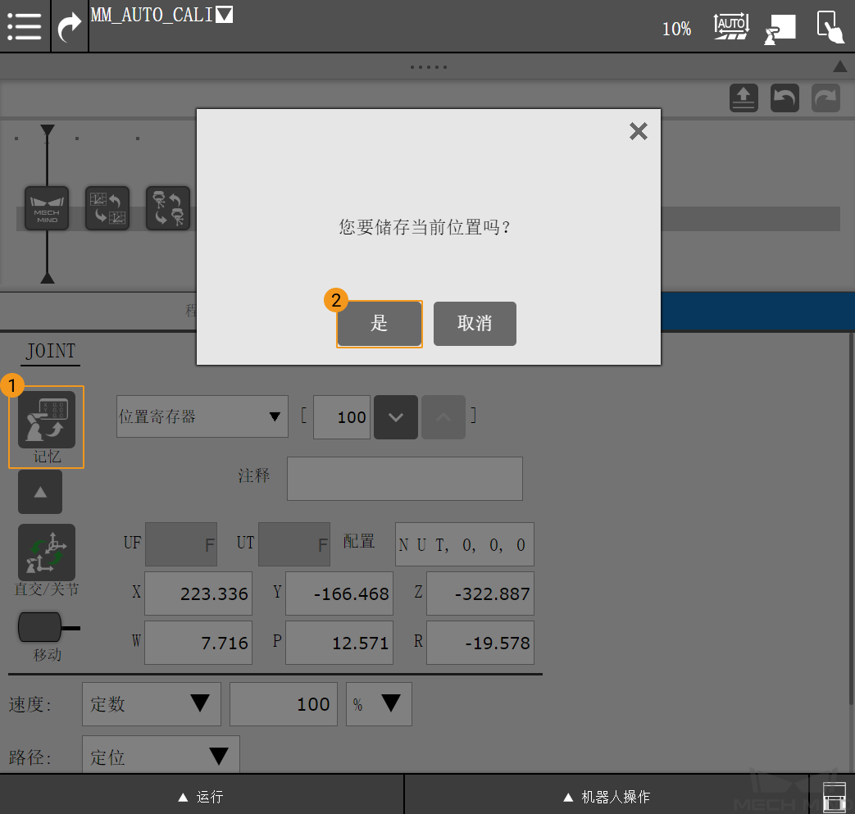Viewport: 855px width, 814px height.
Task: Edit the Y value -166.468
Action: point(339,593)
